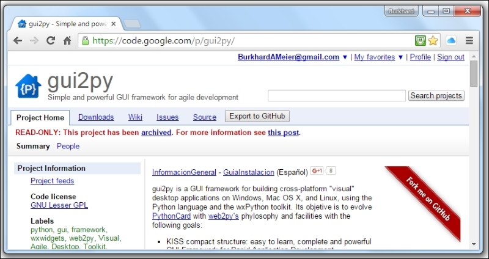
Task: Click the Sign out link
Action: tap(450, 57)
